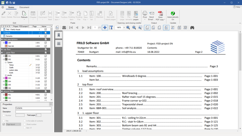This screenshot has height=136, width=242.
Task: Collapse the 1. upper floor chapter
Action: click(x=2, y=53)
